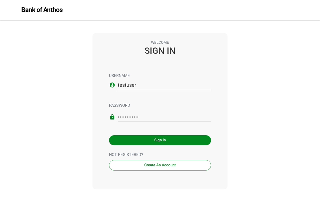Open the Create An Account page
This screenshot has width=320, height=200.
pos(160,165)
